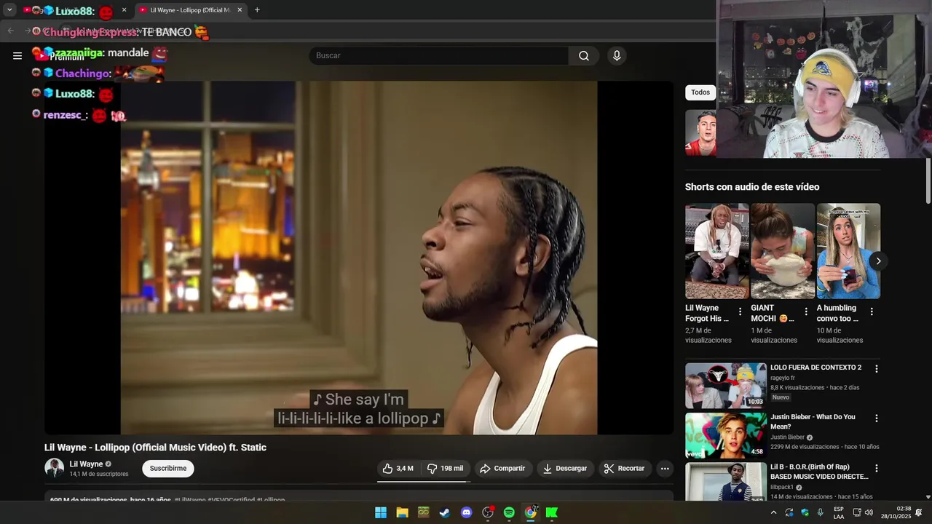Open File Explorer from taskbar
932x524 pixels.
point(402,512)
